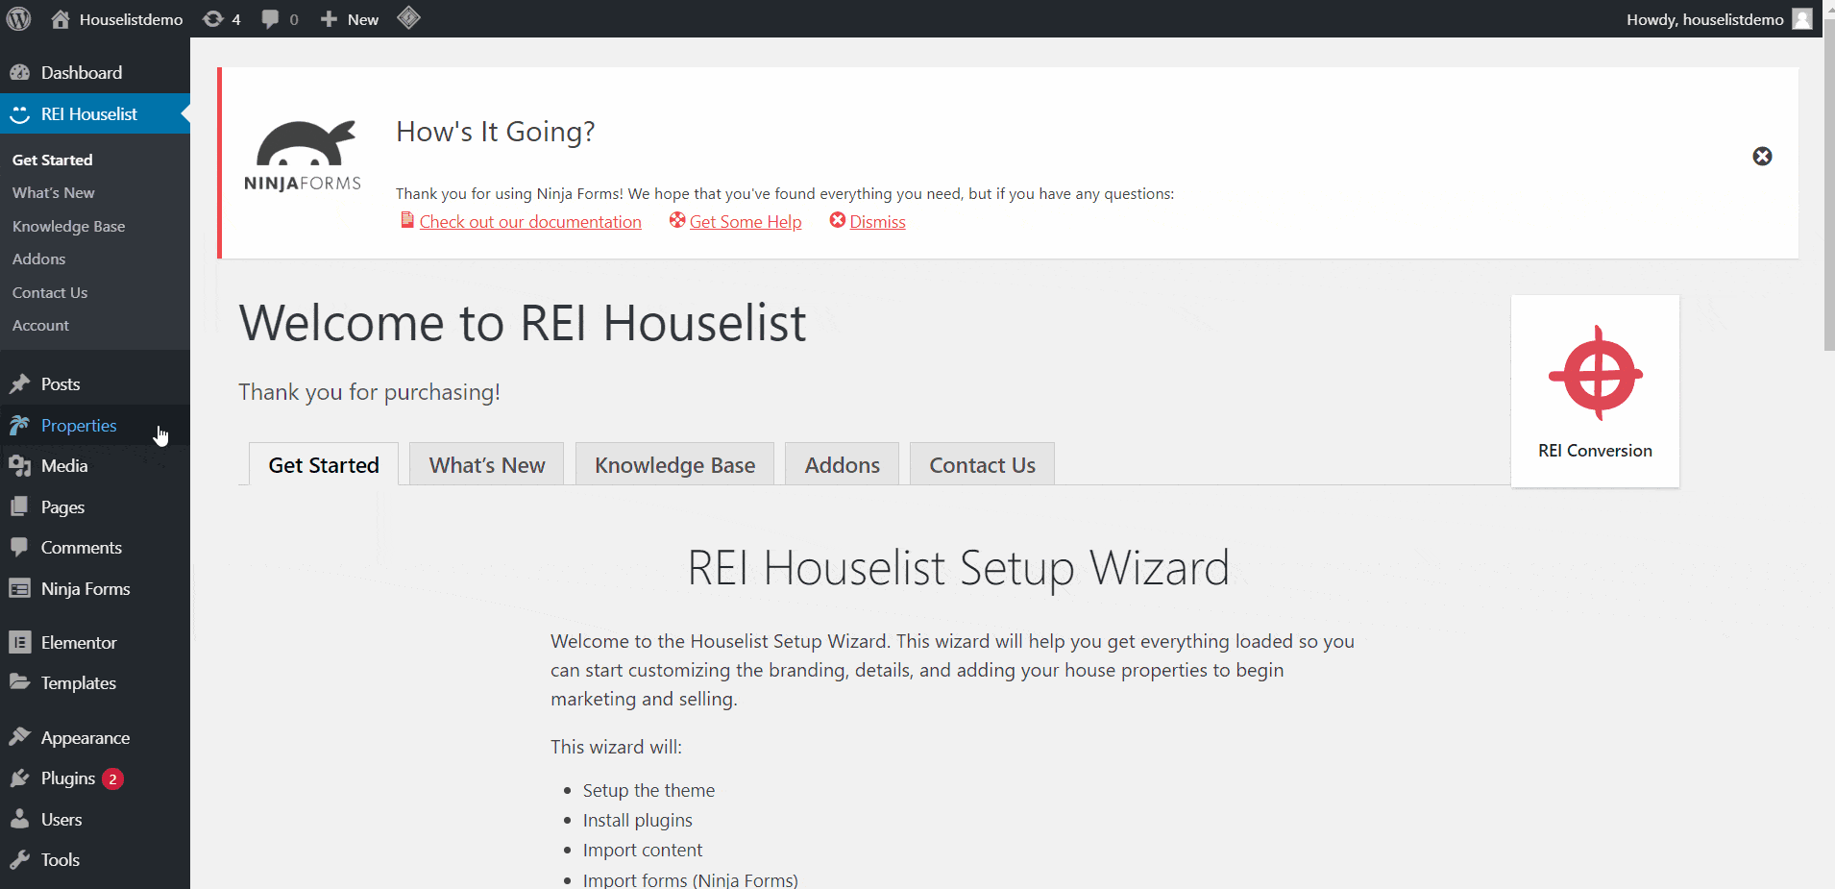Click the Posts pushpin icon
This screenshot has height=889, width=1835.
[19, 384]
